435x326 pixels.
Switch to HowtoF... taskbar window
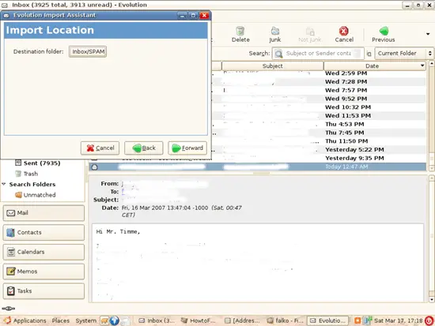(198, 320)
